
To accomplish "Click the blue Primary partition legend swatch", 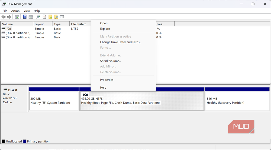I will [x=25, y=141].
